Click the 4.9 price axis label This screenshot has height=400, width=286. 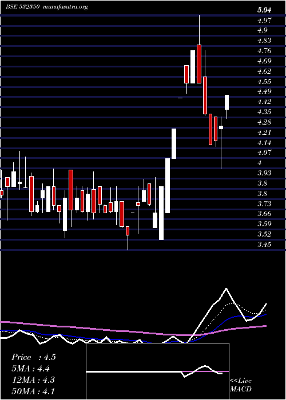click(263, 30)
